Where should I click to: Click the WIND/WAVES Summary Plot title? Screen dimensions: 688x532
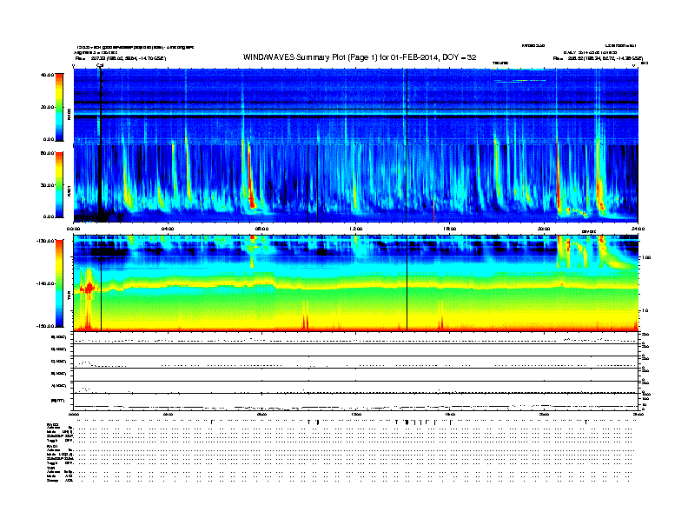pyautogui.click(x=360, y=57)
